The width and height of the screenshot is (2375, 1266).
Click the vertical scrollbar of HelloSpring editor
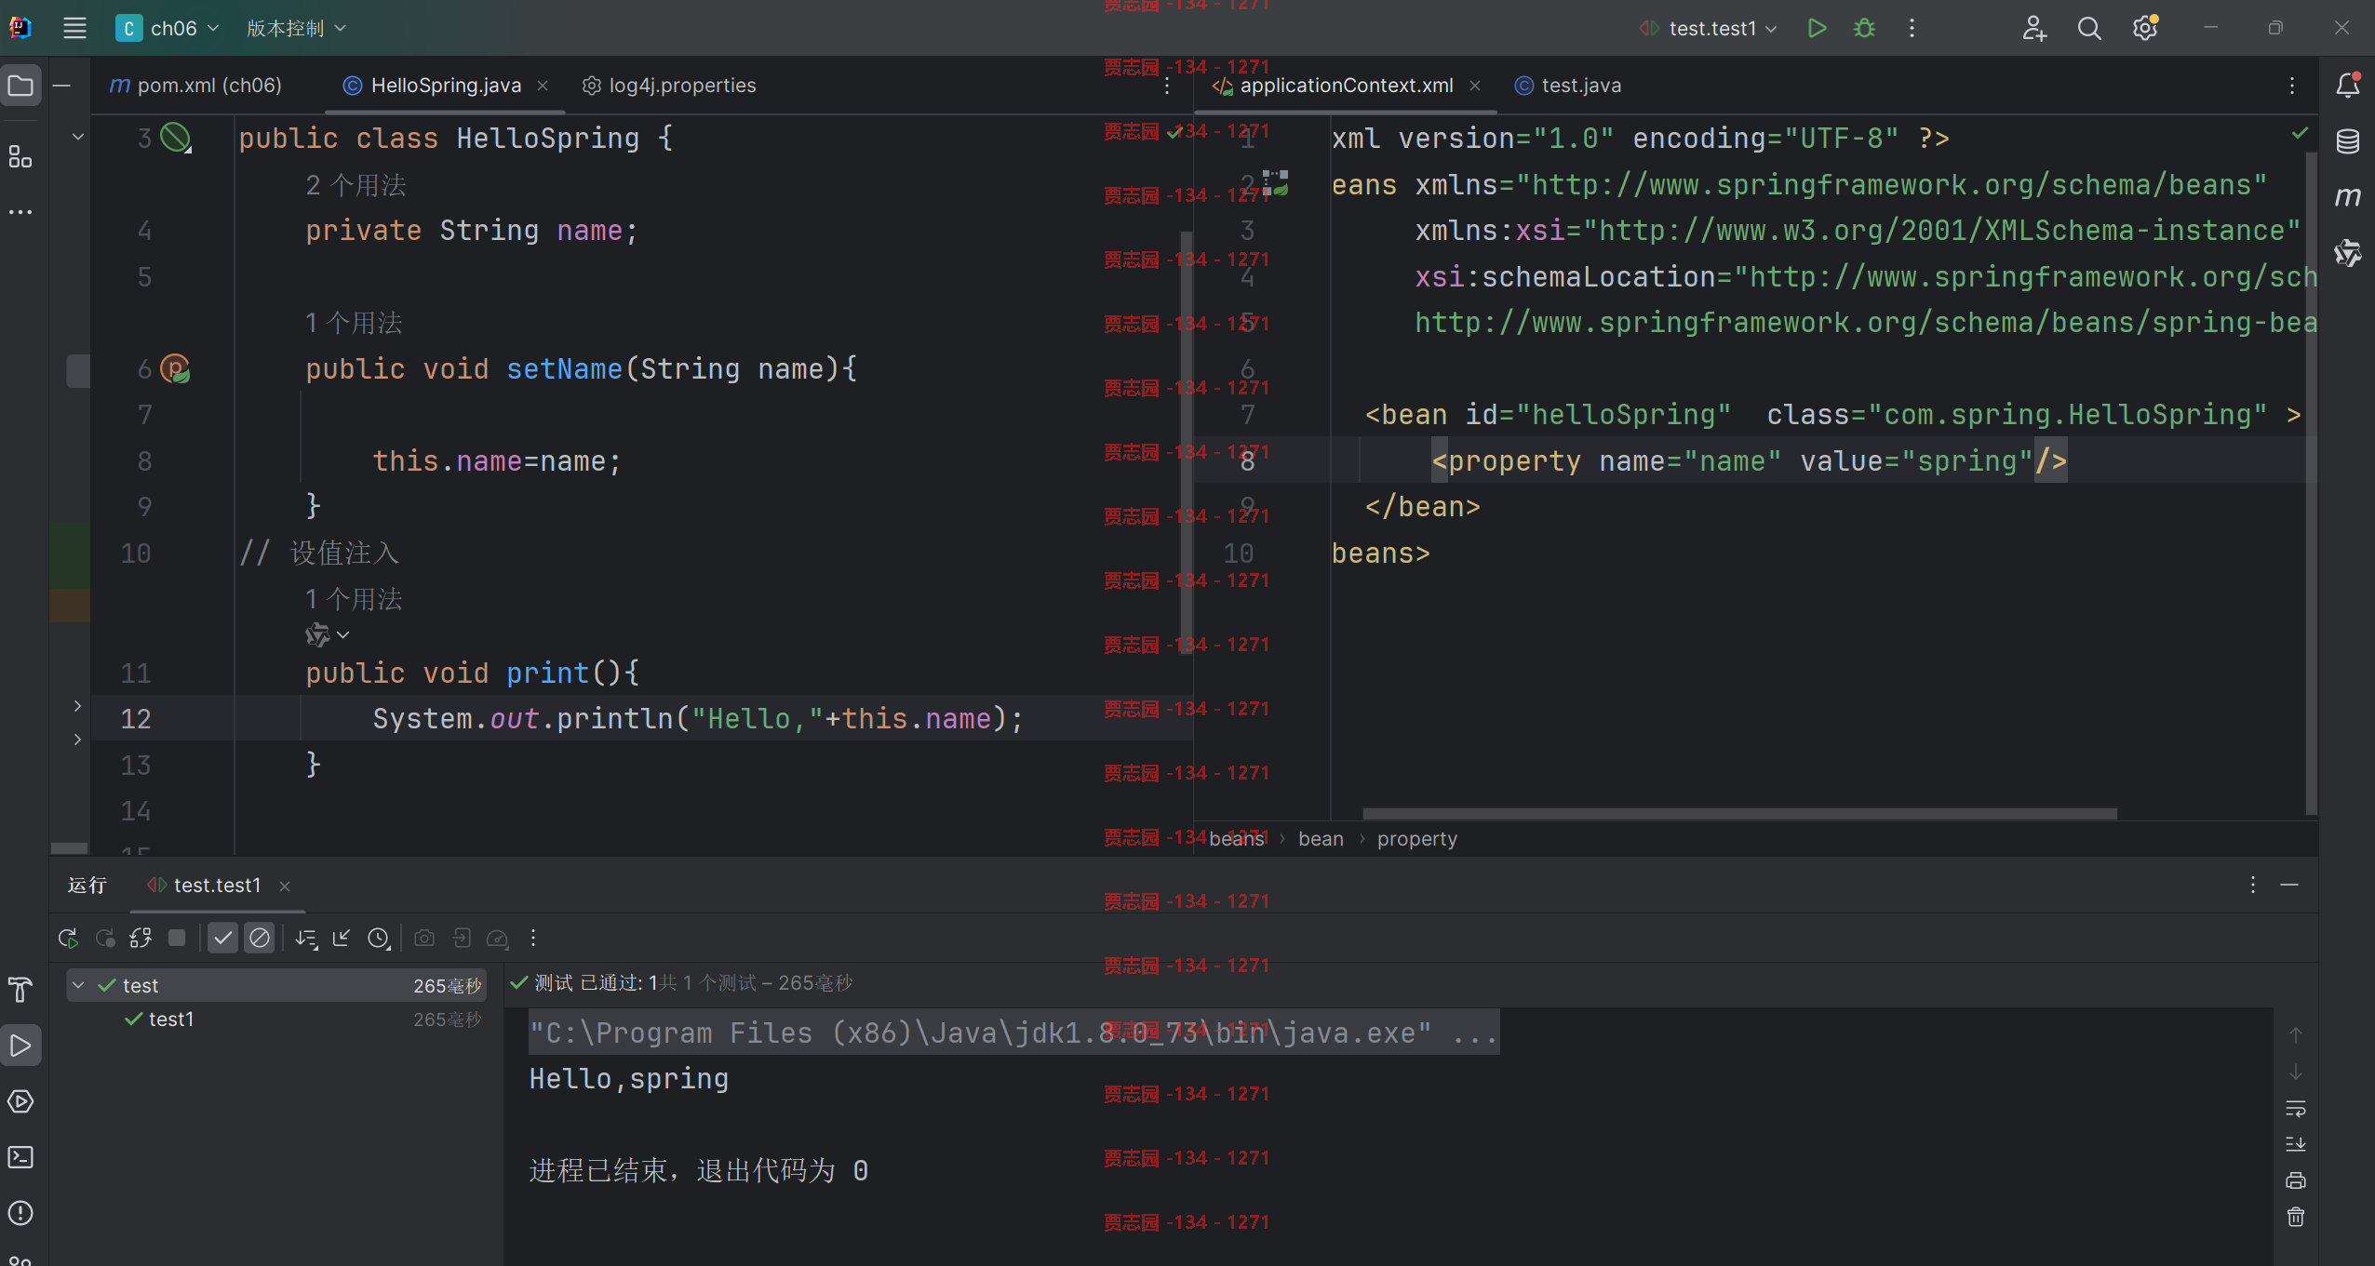coord(1187,442)
